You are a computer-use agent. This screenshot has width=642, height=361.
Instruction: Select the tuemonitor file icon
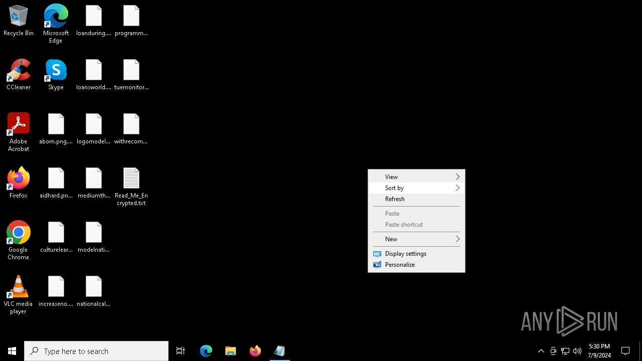[131, 75]
